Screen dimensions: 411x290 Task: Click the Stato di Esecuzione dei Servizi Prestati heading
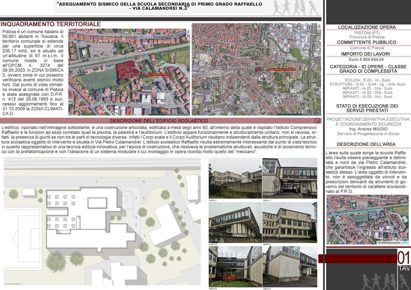[x=367, y=108]
